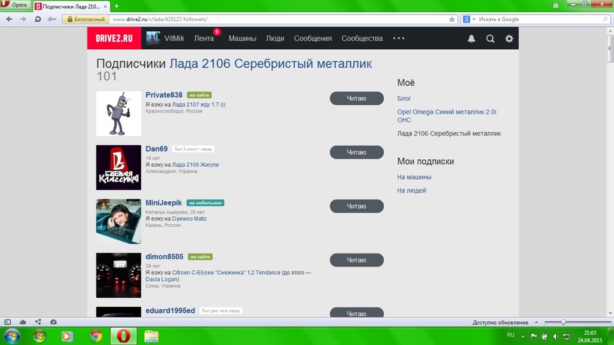The width and height of the screenshot is (614, 345).
Task: Open the settings gear icon
Action: (x=508, y=38)
